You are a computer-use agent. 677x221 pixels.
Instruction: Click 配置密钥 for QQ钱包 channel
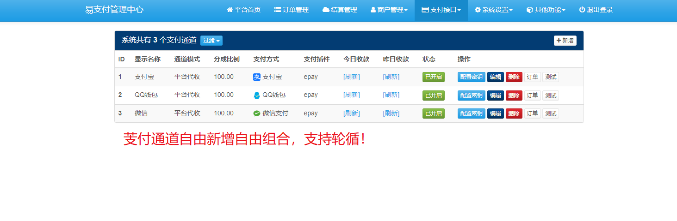[x=472, y=96]
